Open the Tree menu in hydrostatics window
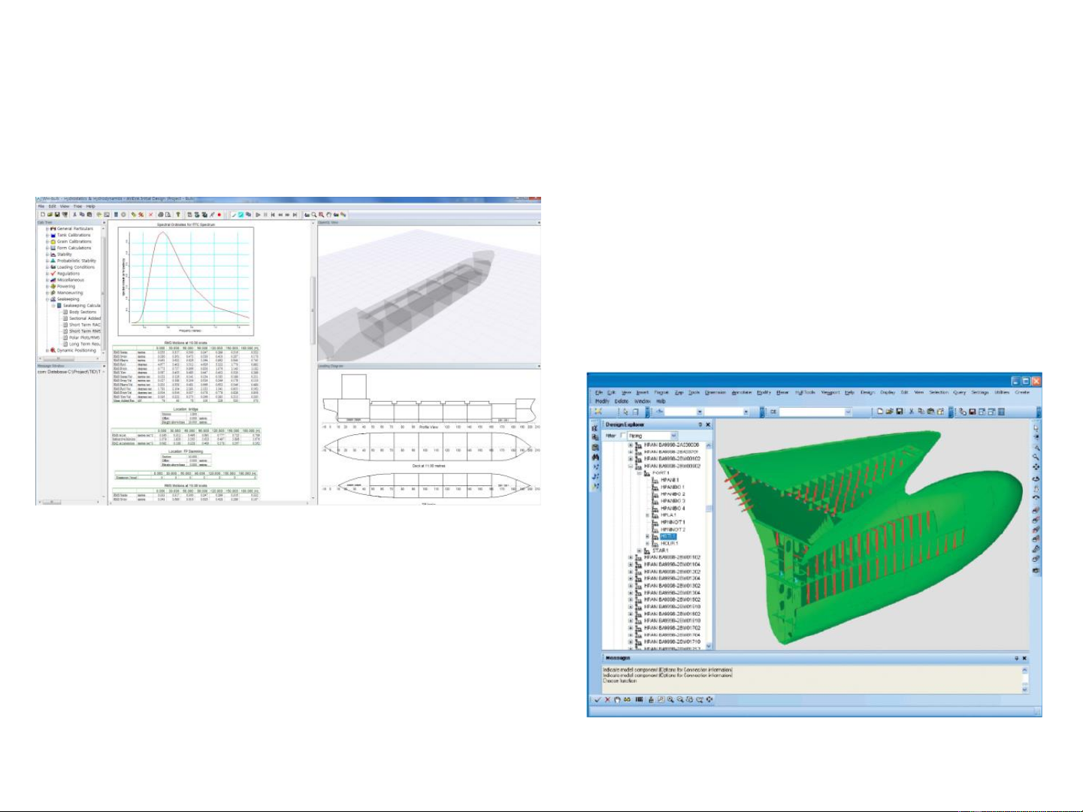This screenshot has width=1083, height=812. 77,206
